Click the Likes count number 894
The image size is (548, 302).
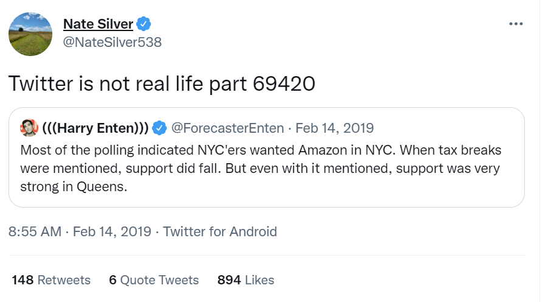click(229, 280)
